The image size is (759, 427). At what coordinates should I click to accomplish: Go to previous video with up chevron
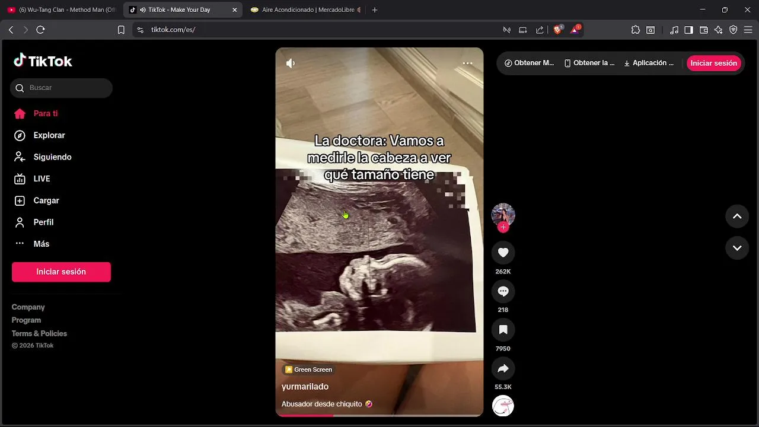click(x=737, y=216)
